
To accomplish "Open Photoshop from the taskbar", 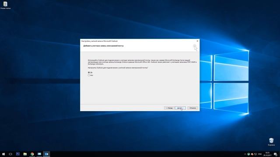I will 18,154.
